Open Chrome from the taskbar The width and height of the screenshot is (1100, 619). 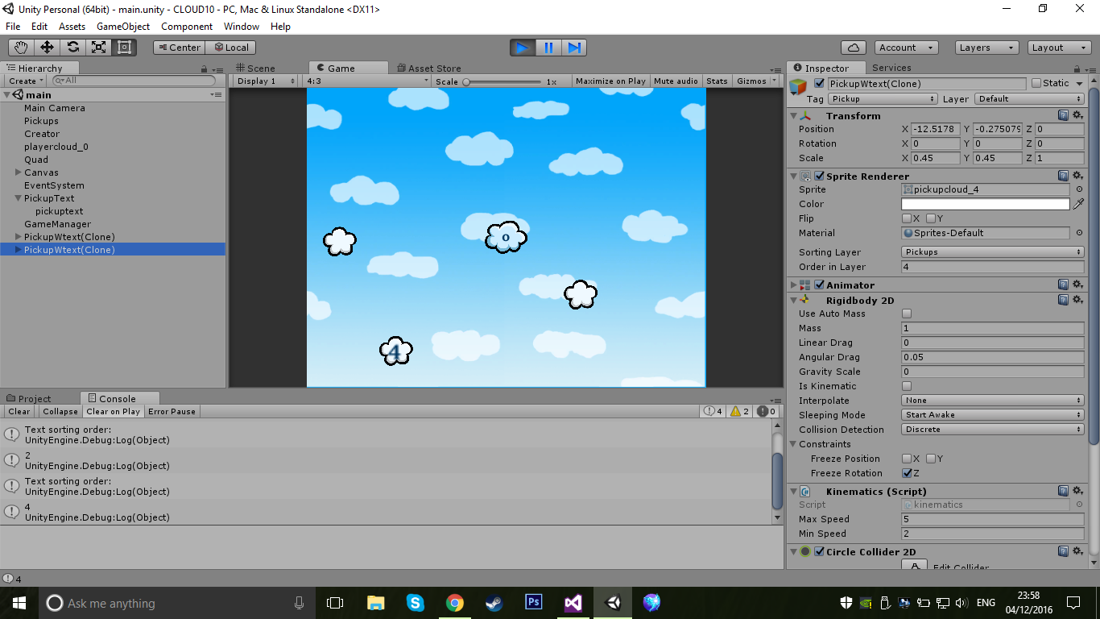[x=455, y=603]
